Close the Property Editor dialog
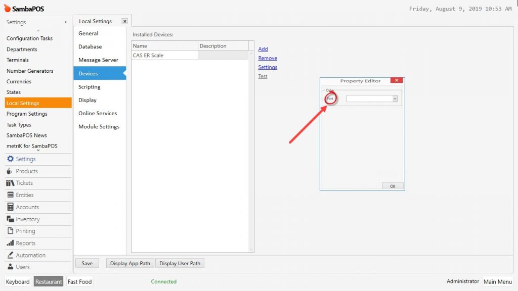Image resolution: width=518 pixels, height=291 pixels. (397, 80)
